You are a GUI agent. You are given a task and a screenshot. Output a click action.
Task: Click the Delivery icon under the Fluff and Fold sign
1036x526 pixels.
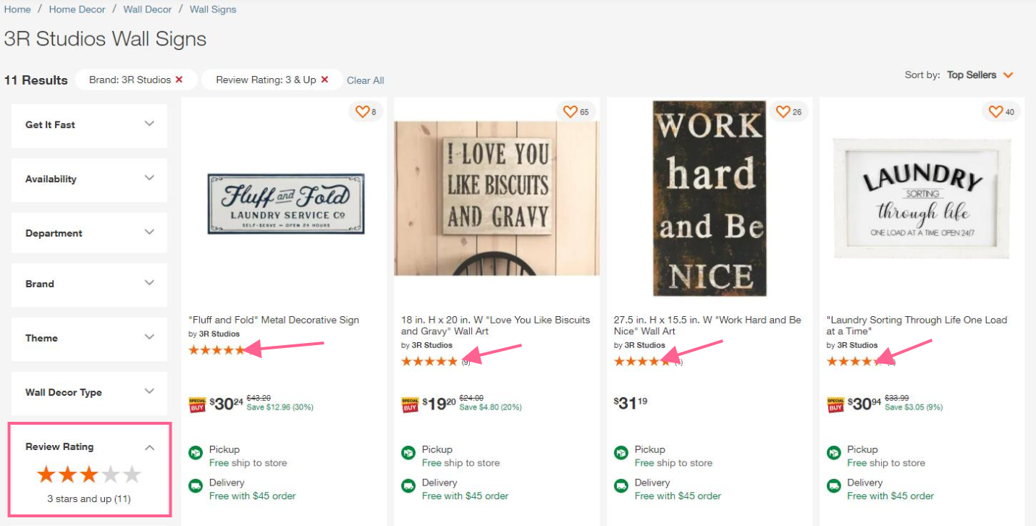tap(195, 486)
